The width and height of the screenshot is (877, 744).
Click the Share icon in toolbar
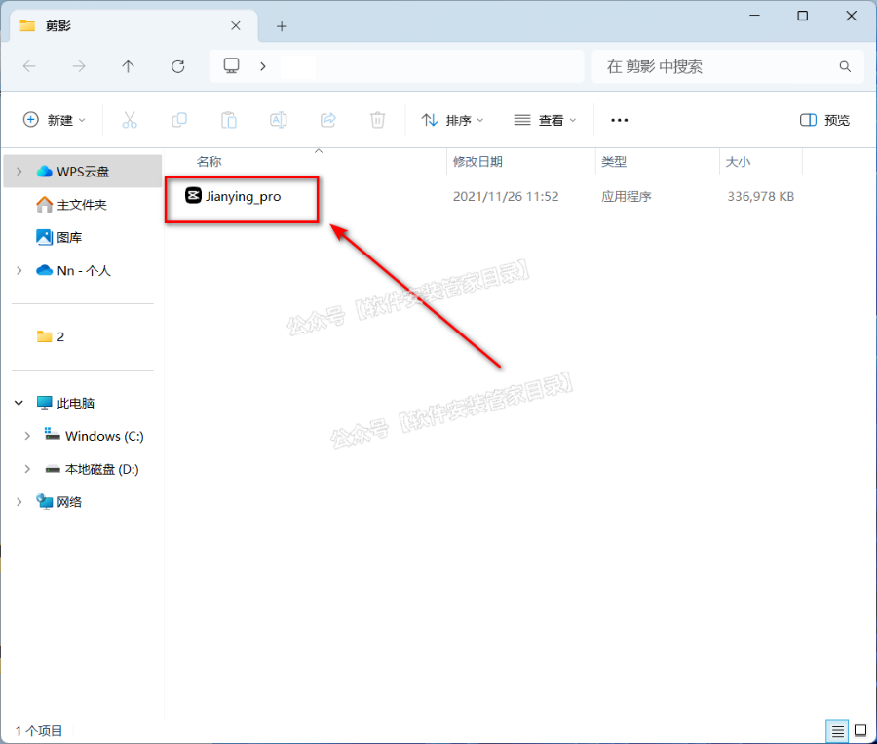327,120
